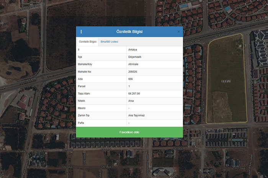Click the Öznitelik Bilgisi dialog title
This screenshot has height=178, width=268.
pyautogui.click(x=129, y=32)
